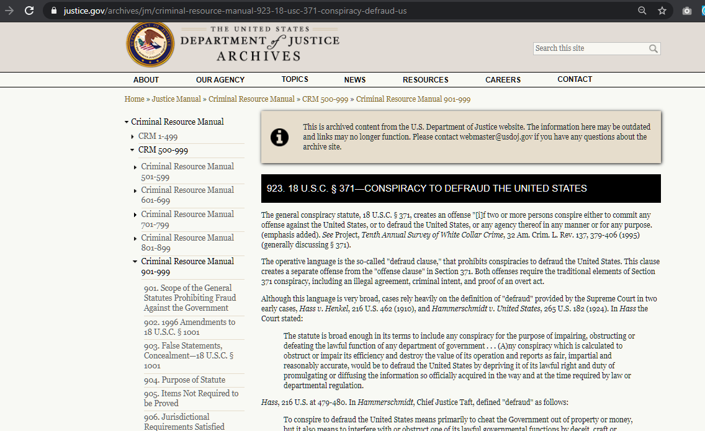Click 'Hammerschmidt v. United States' case name

[486, 309]
